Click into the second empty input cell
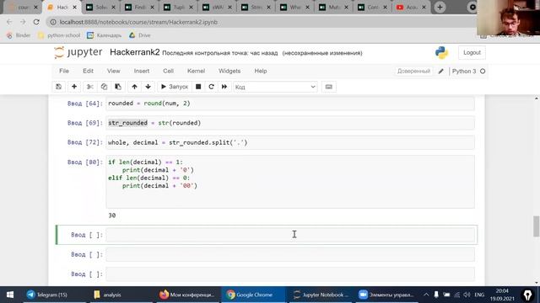540x303 pixels. pos(290,254)
